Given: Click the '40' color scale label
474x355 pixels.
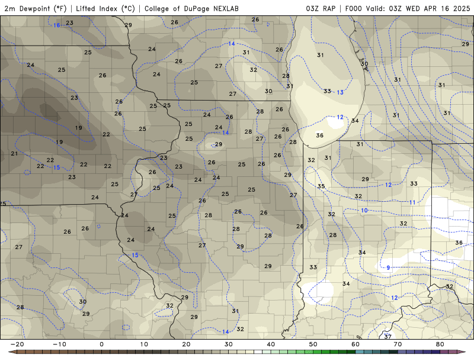Looking at the screenshot, I should click(x=271, y=344).
